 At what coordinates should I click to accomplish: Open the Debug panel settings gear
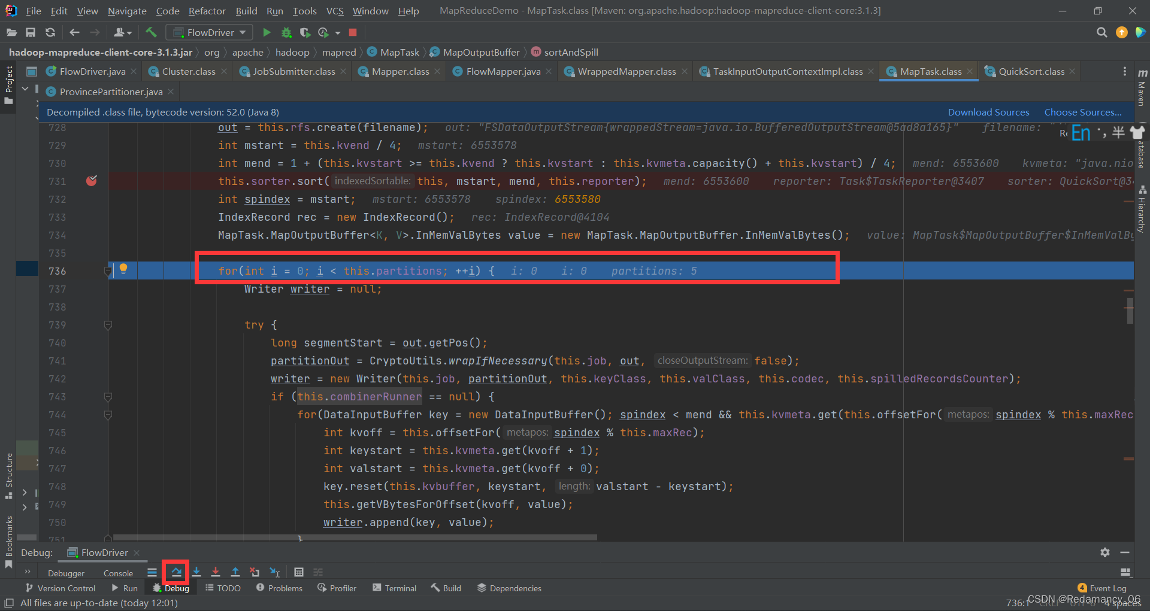click(x=1105, y=552)
